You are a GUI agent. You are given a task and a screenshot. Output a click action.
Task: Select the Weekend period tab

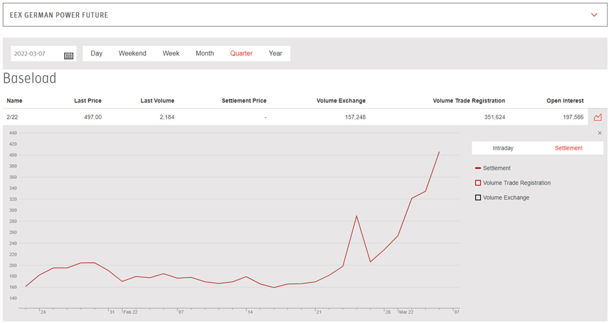pos(132,54)
